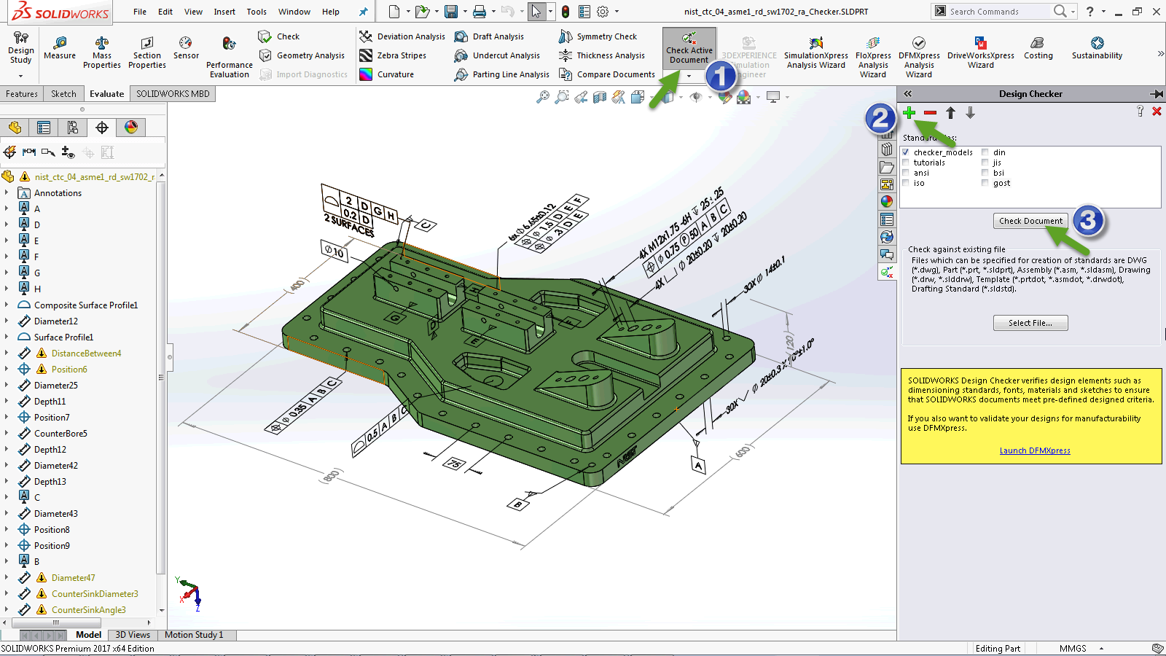
Task: Add a standards file with green plus
Action: coord(909,112)
